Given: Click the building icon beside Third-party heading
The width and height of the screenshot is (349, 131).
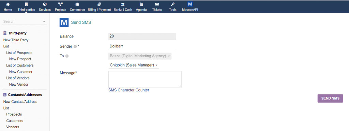Looking at the screenshot, I should click(x=5, y=33).
